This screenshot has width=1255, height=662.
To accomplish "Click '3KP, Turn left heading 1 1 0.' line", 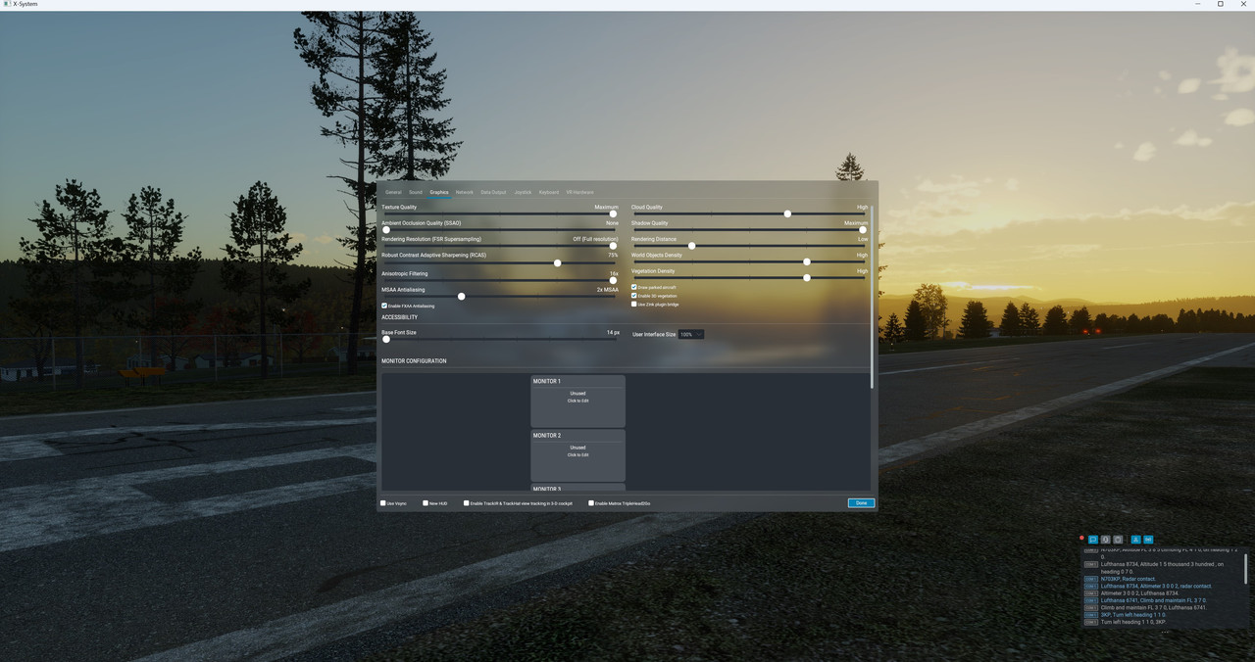I will click(1133, 615).
